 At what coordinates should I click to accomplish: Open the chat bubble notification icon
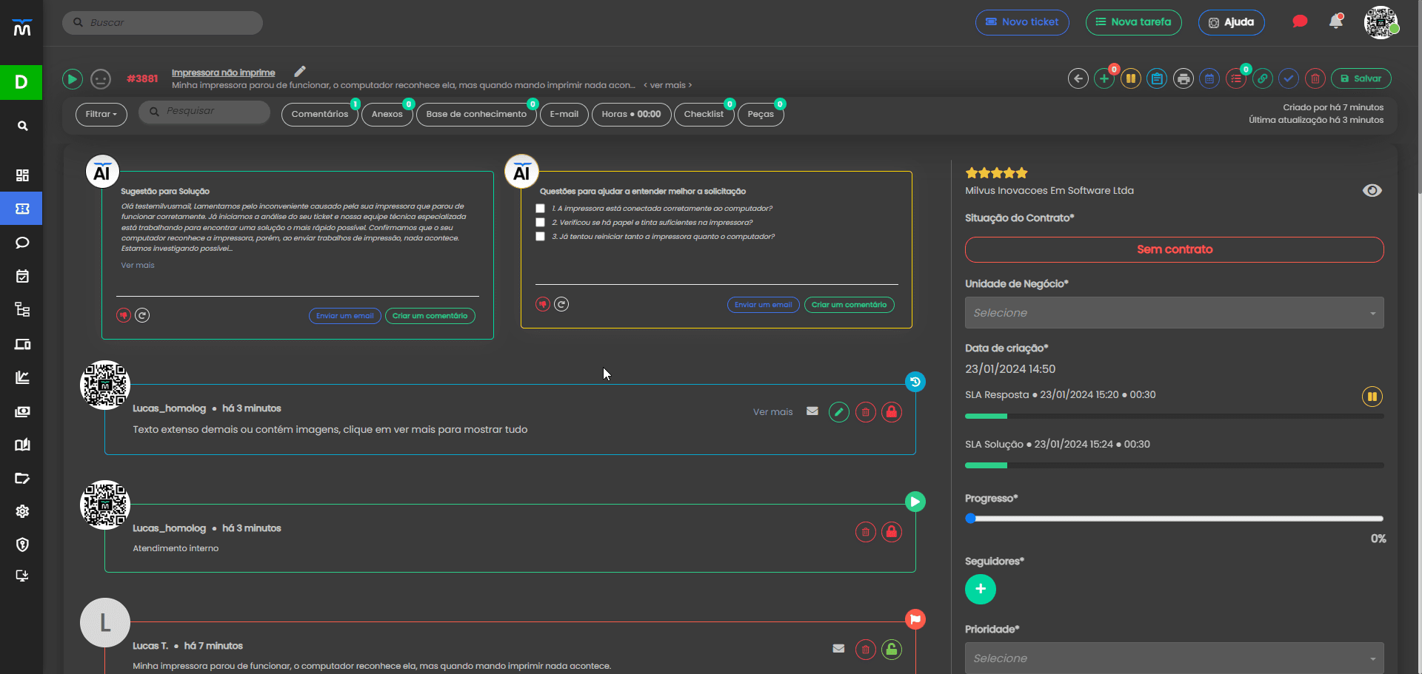(1300, 21)
